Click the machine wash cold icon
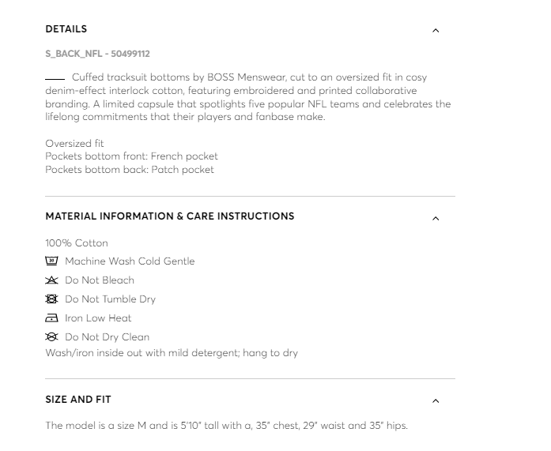 click(51, 261)
